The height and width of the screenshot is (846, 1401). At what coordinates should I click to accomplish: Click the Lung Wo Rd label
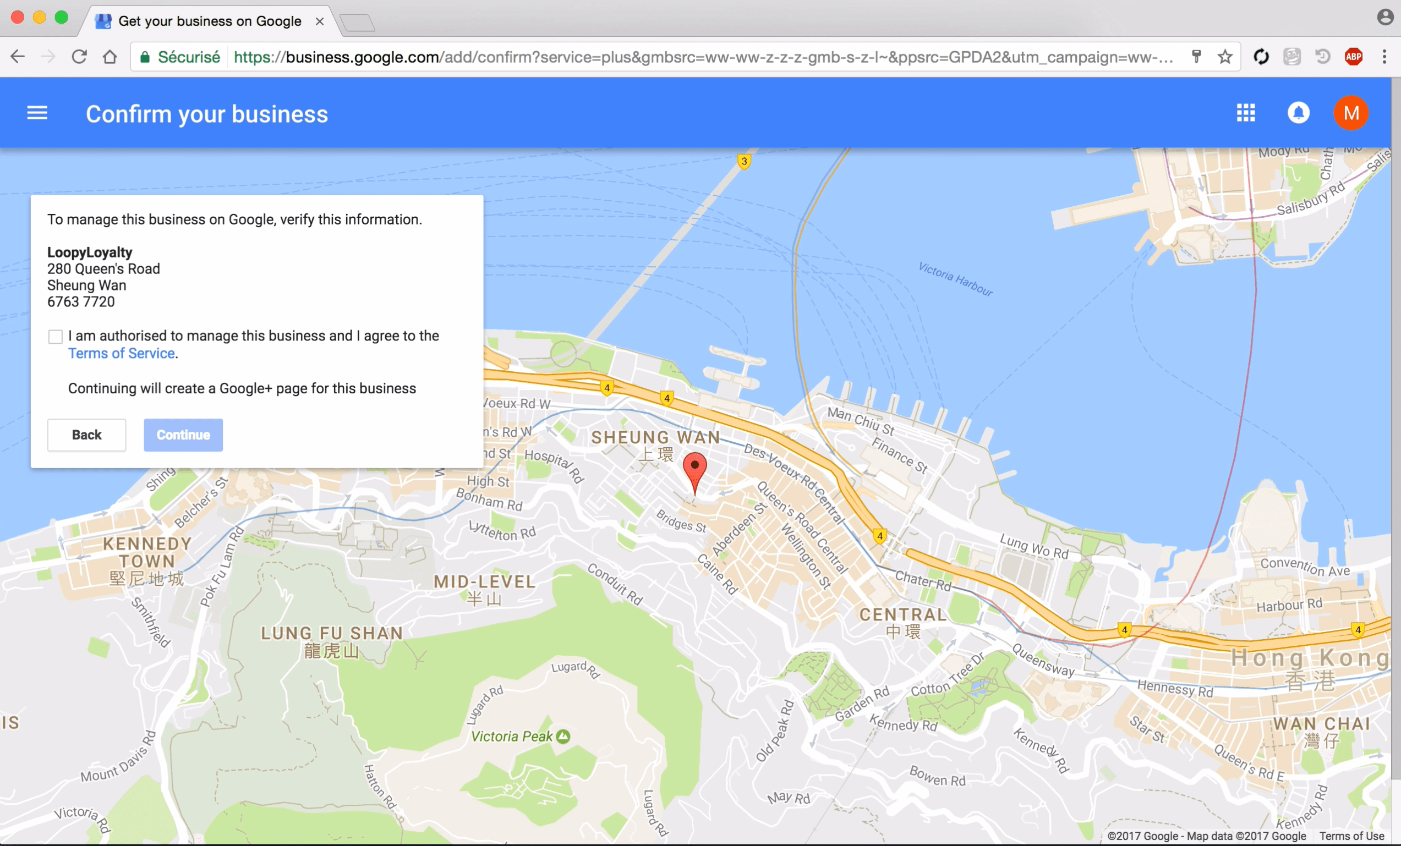tap(1035, 546)
